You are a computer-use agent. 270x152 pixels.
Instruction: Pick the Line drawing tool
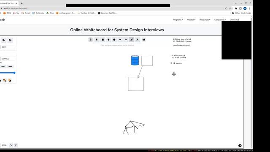tap(126, 40)
